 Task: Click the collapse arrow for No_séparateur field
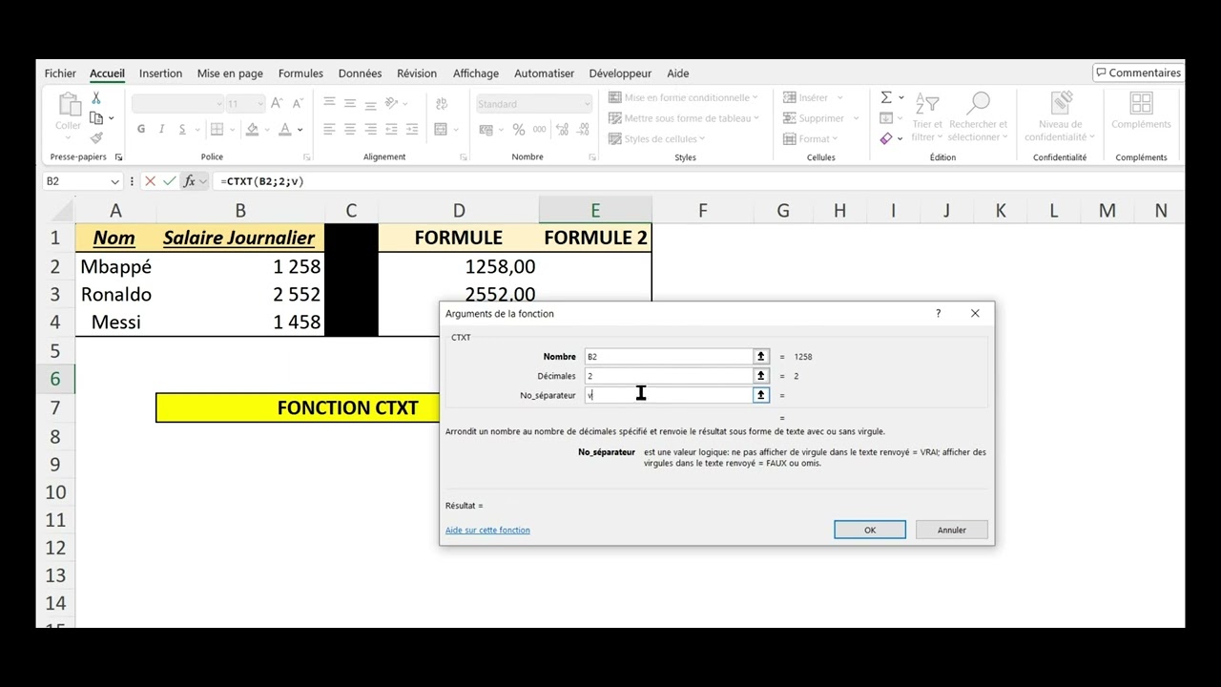click(760, 395)
